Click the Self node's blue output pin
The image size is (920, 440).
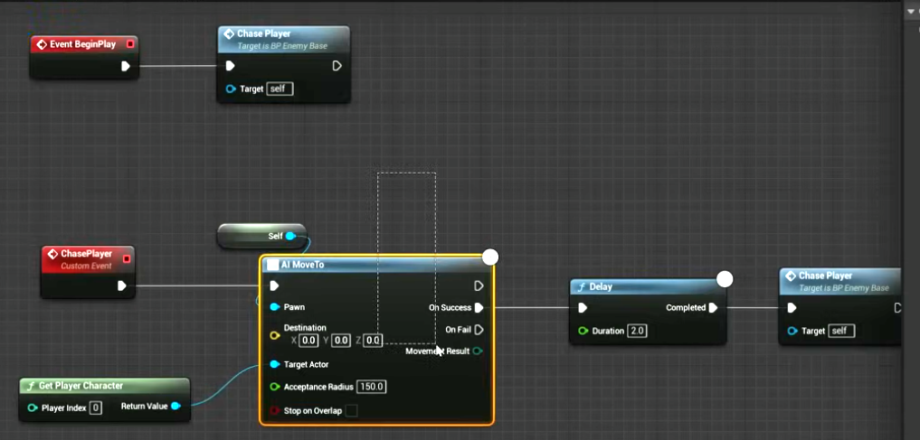(290, 237)
